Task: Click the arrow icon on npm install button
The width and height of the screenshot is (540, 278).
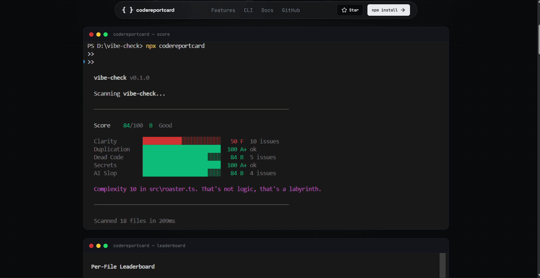Action: (403, 10)
